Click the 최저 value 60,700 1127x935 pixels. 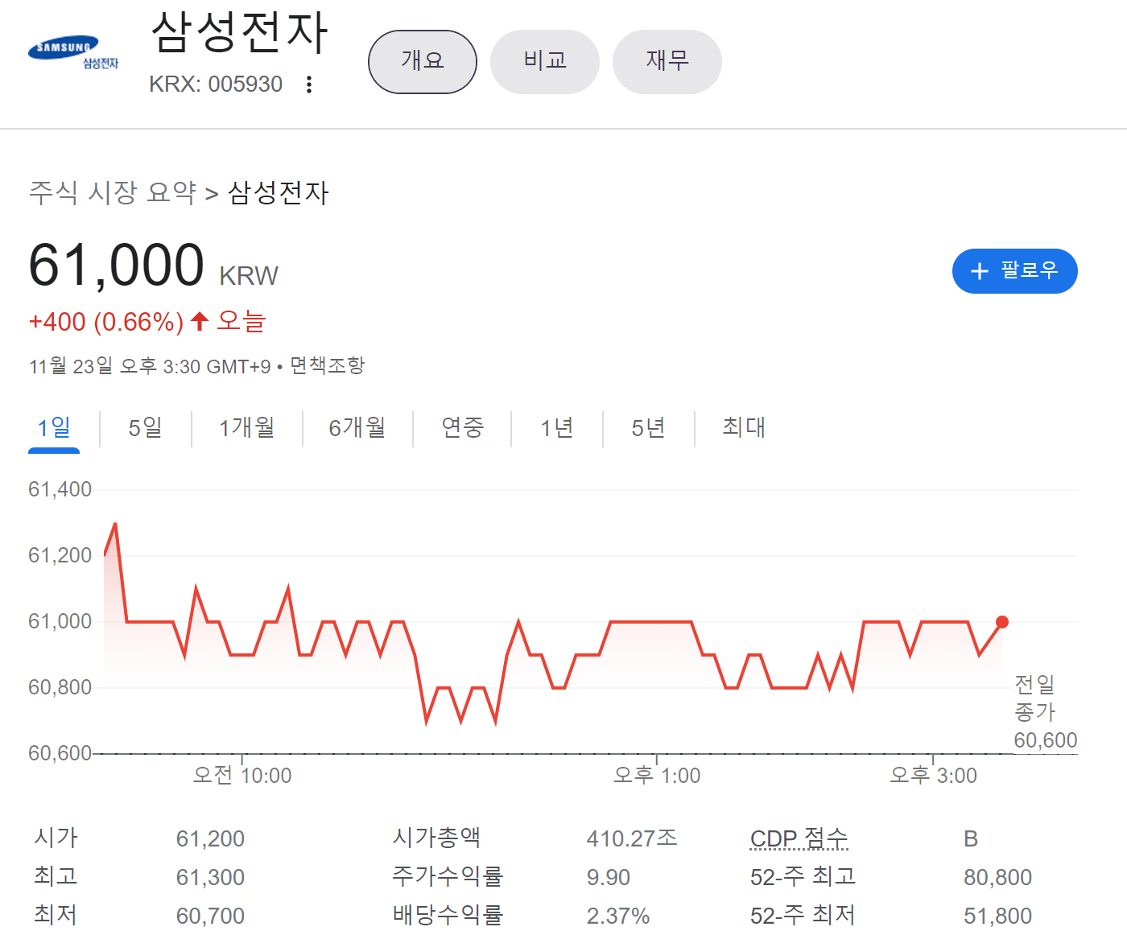(x=210, y=916)
